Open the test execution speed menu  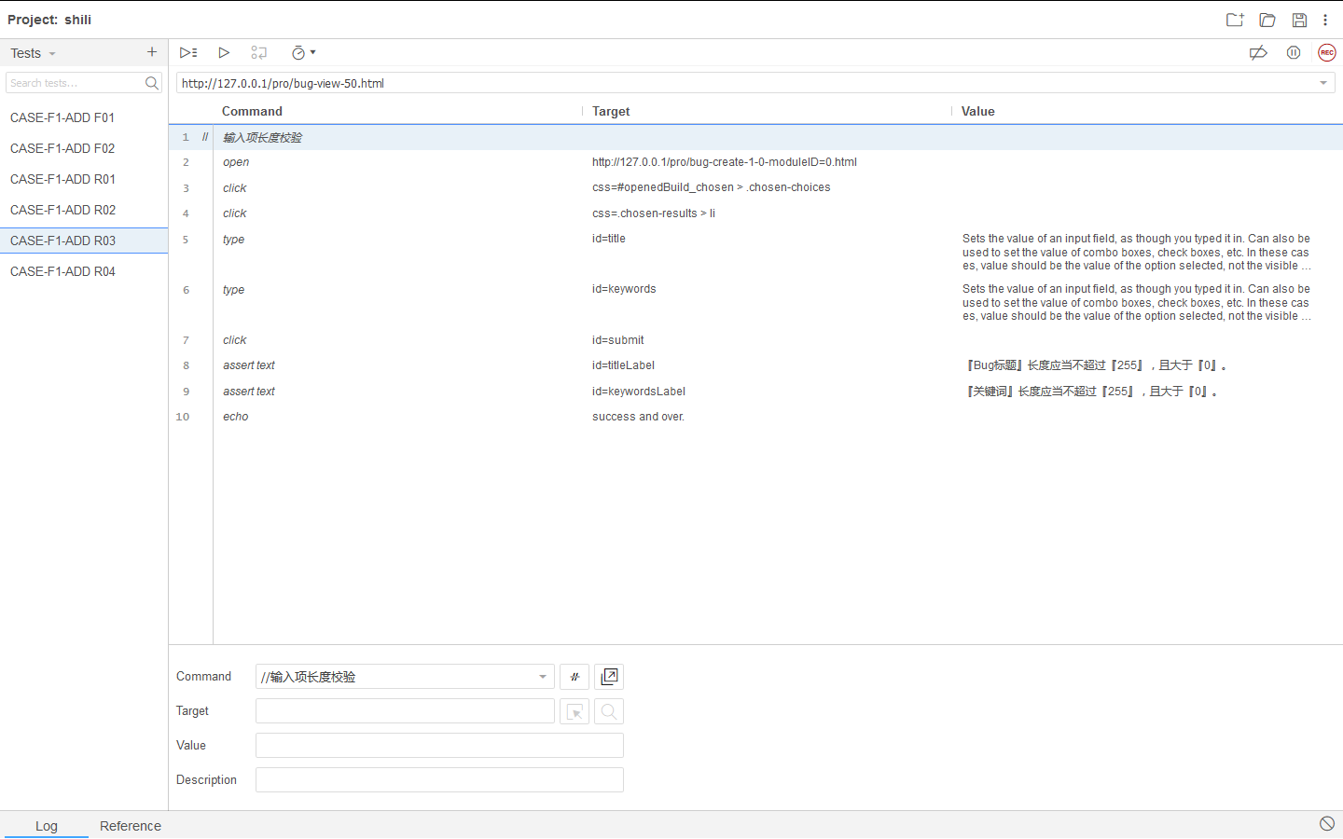(300, 52)
